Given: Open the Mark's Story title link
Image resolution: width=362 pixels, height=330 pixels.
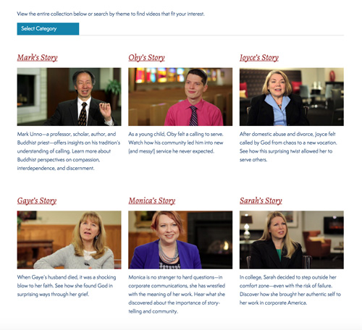Looking at the screenshot, I should (37, 58).
